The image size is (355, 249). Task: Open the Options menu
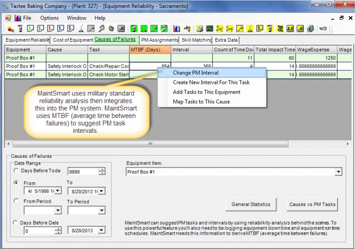(49, 18)
